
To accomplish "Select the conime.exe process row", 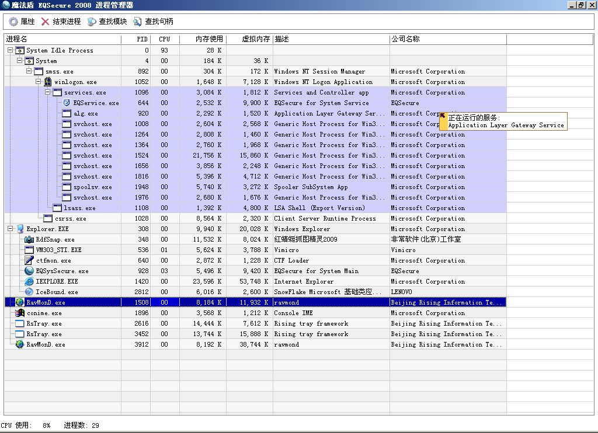I will tap(44, 313).
